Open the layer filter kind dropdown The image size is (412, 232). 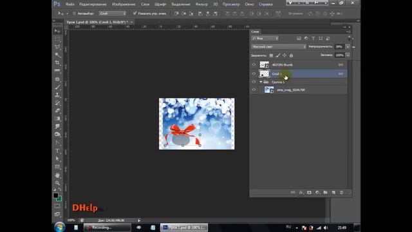(x=265, y=39)
